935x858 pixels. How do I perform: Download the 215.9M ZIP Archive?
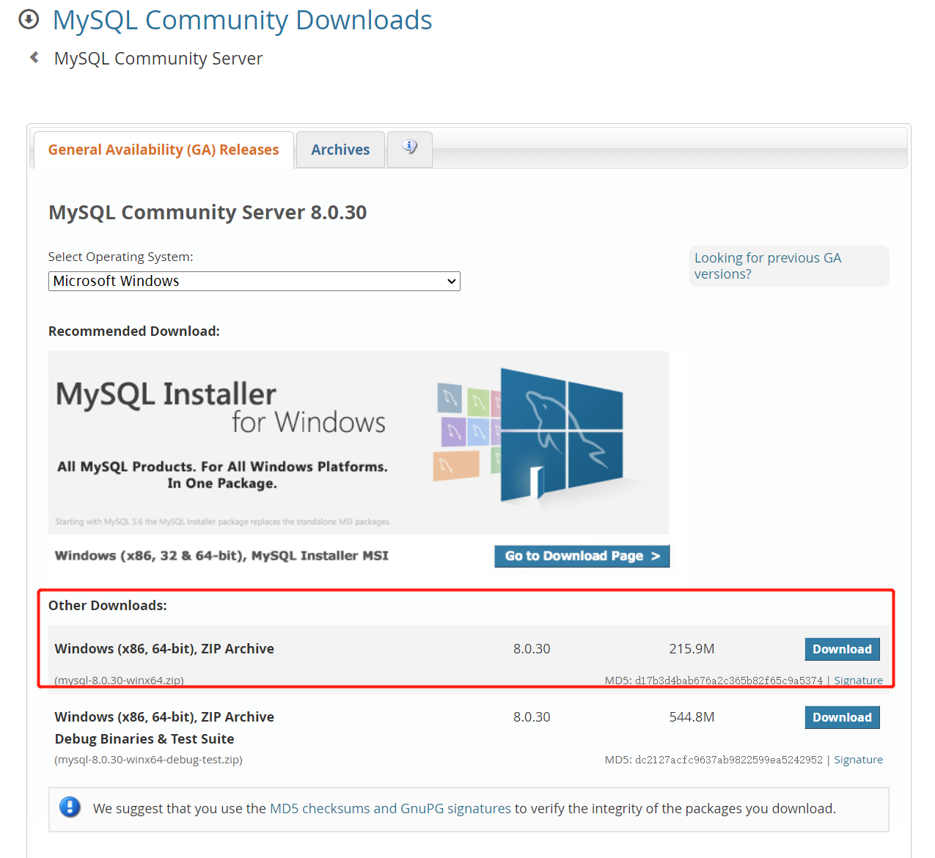click(842, 649)
